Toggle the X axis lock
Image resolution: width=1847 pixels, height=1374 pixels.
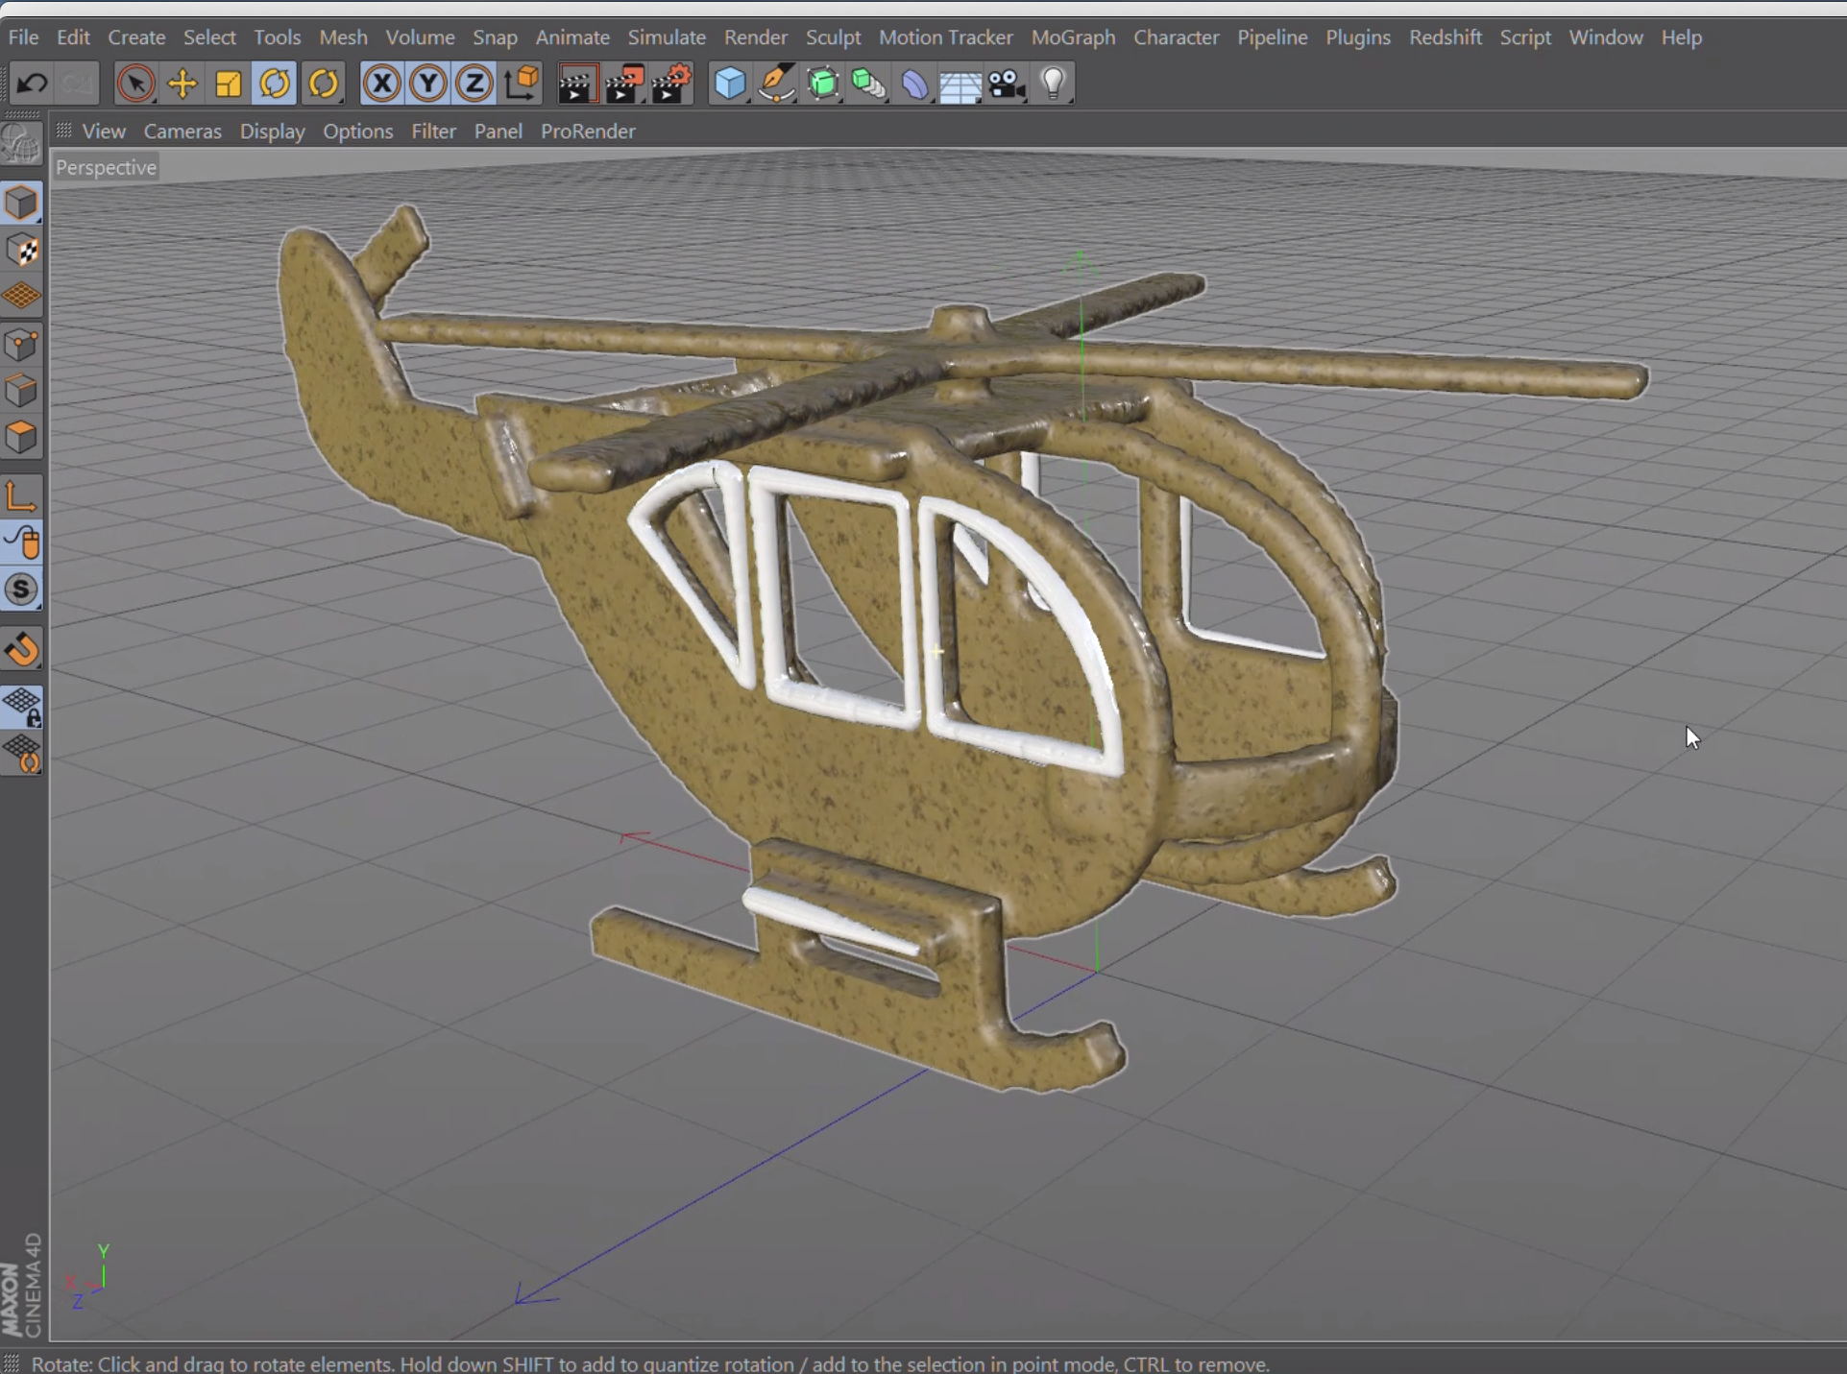(381, 84)
